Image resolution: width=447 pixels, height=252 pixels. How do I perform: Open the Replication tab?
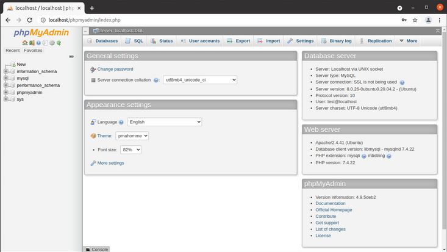pos(376,41)
